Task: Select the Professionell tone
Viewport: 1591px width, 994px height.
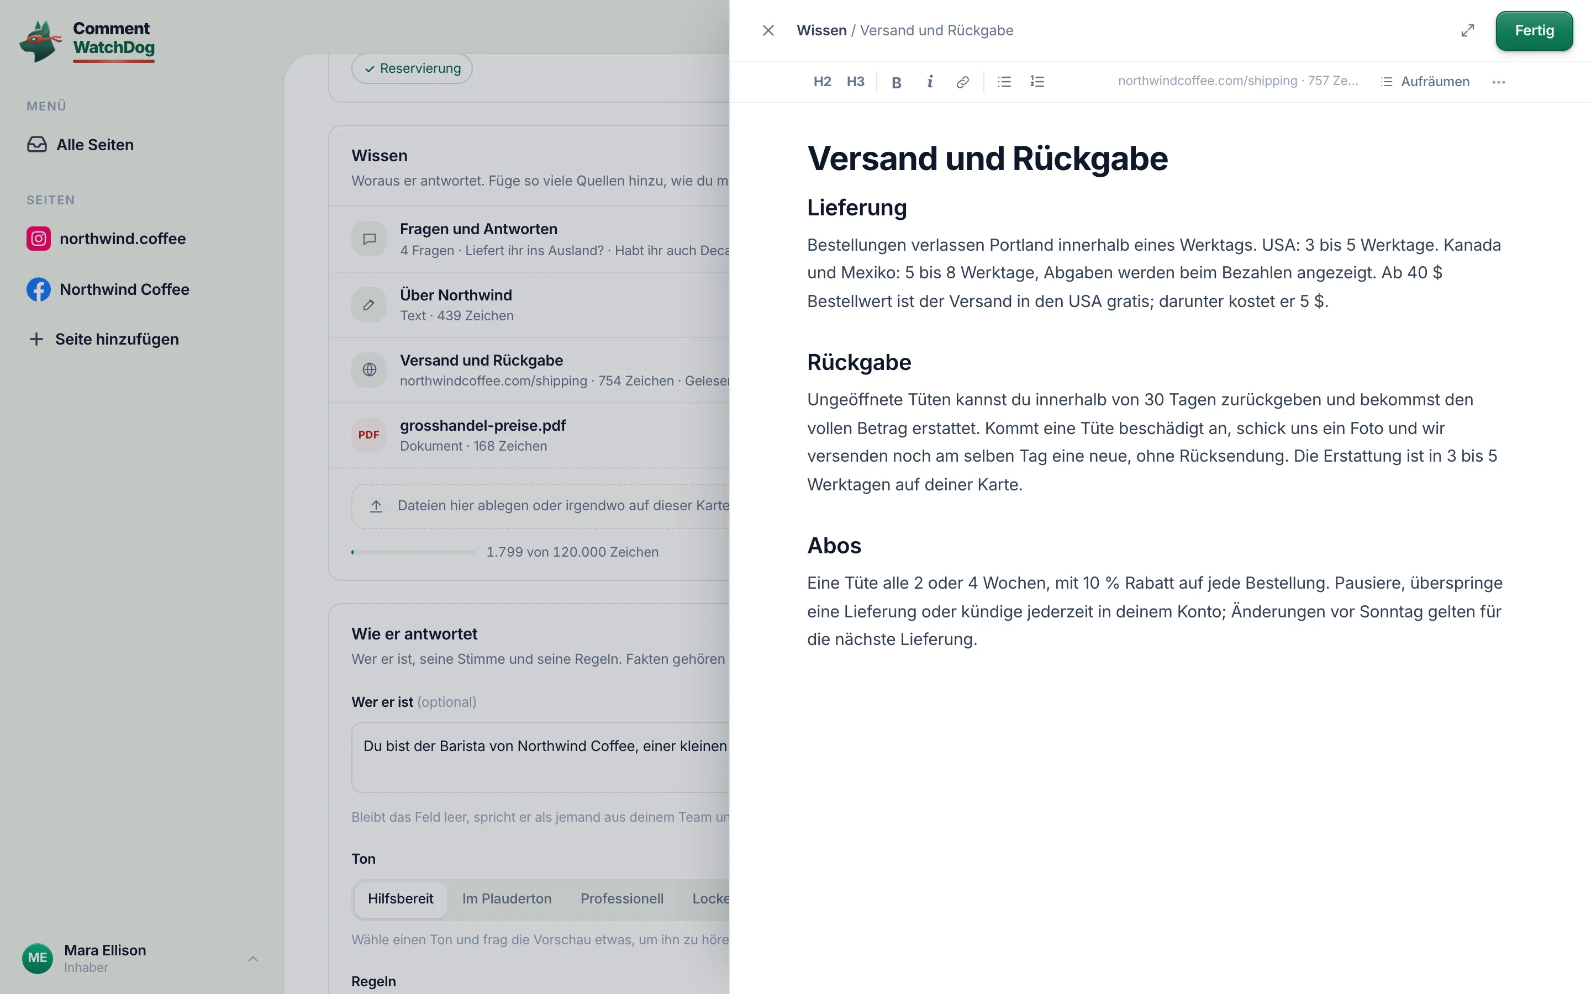Action: [622, 898]
